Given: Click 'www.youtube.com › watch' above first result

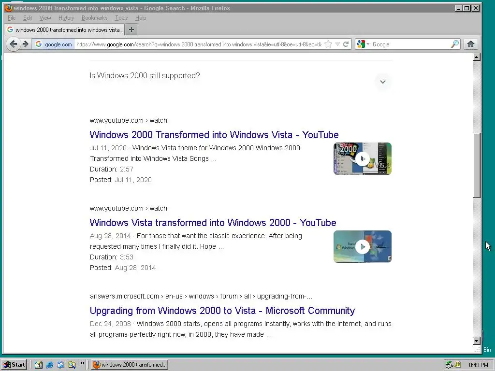Looking at the screenshot, I should [129, 120].
